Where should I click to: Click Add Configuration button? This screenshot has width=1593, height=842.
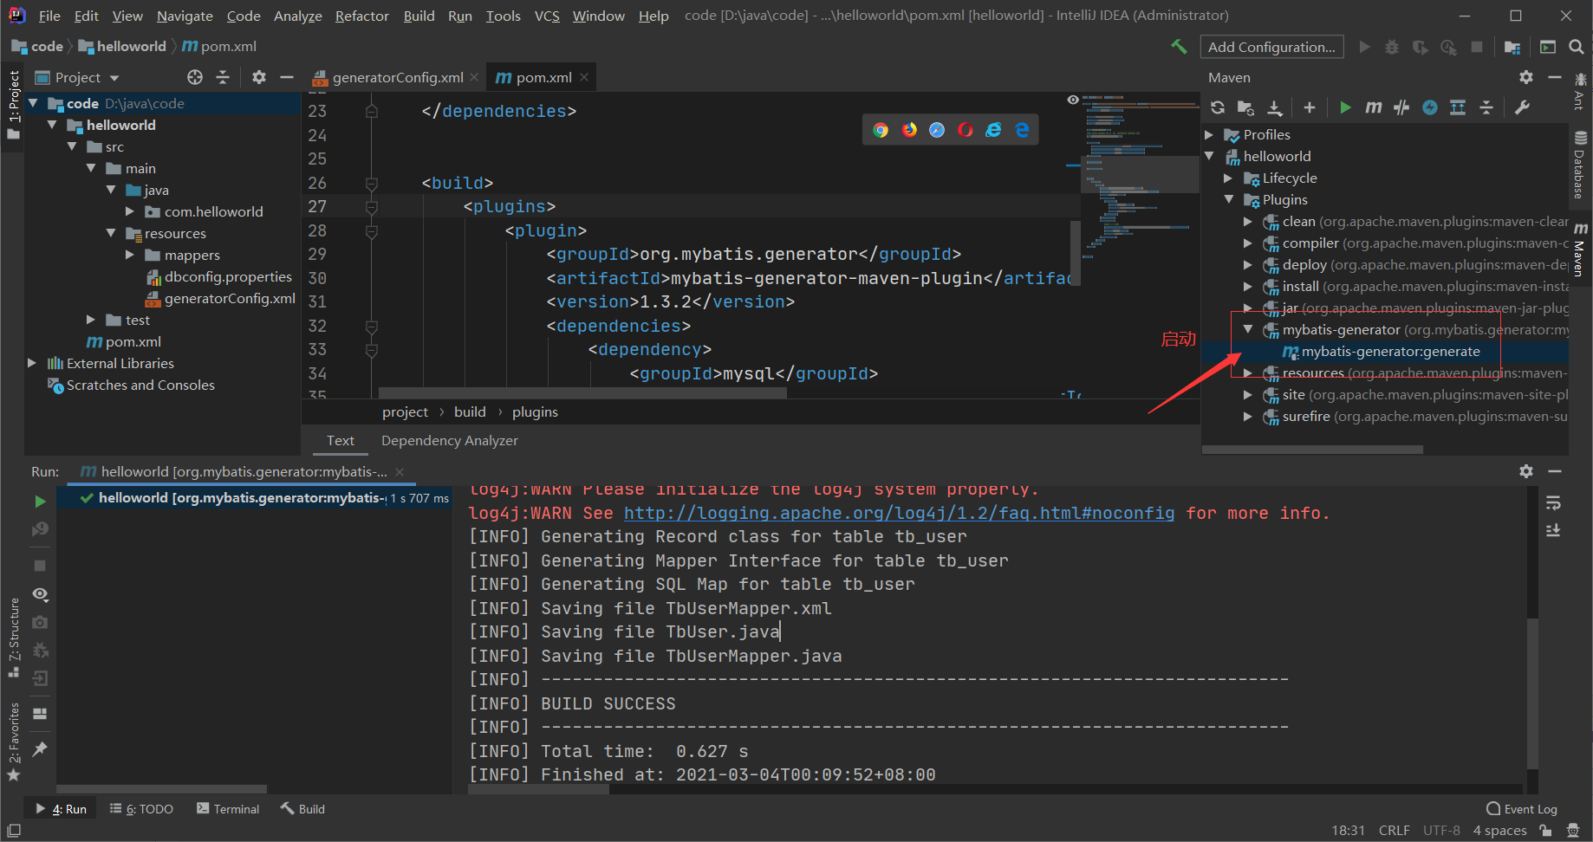point(1271,47)
